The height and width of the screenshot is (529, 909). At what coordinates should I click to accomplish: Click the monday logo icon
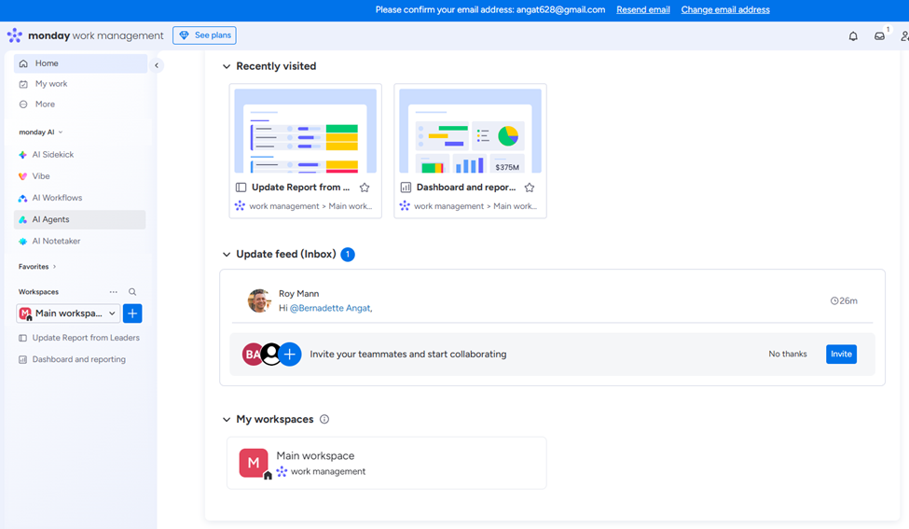(15, 35)
